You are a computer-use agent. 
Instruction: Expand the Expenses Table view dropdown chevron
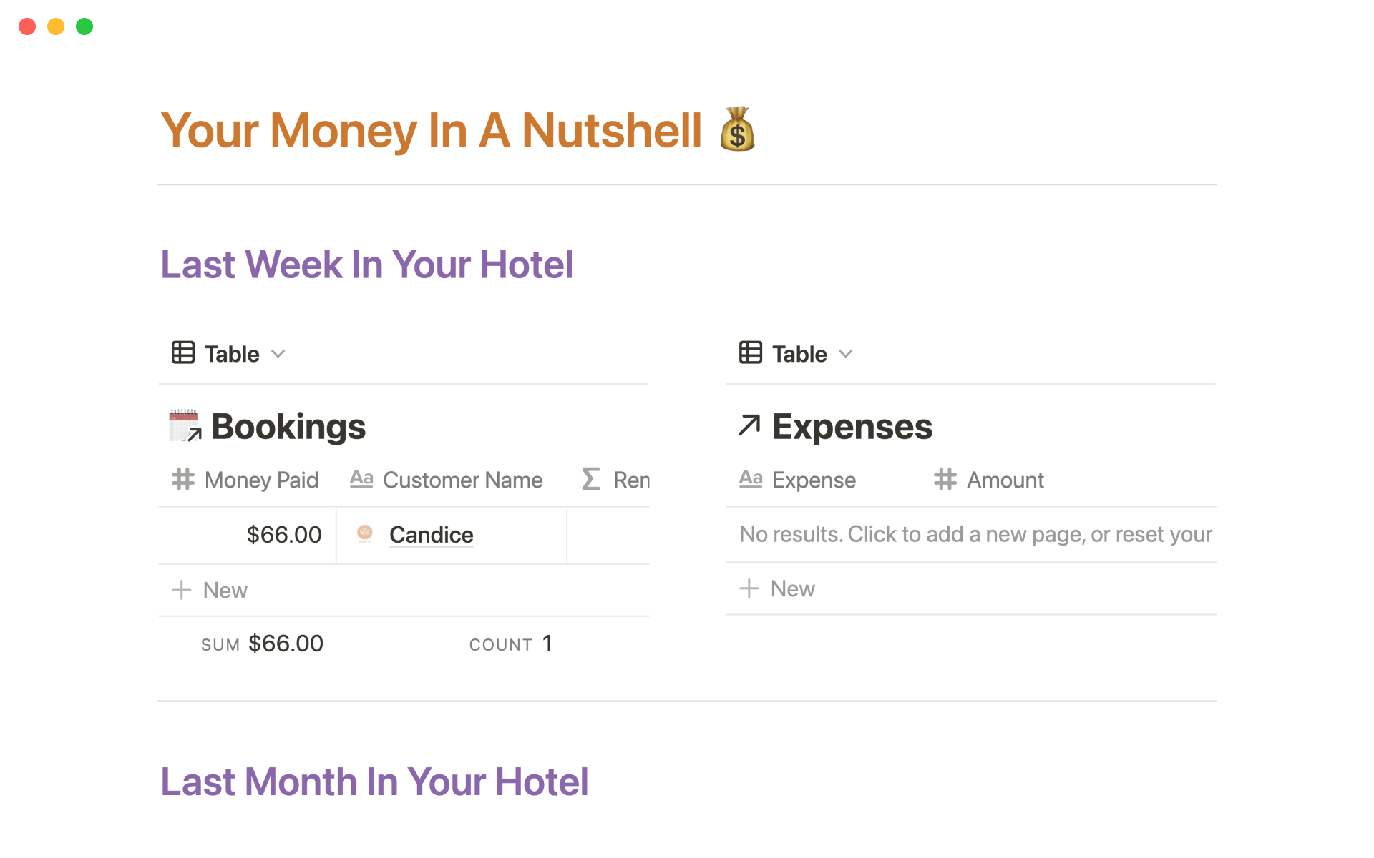point(847,354)
